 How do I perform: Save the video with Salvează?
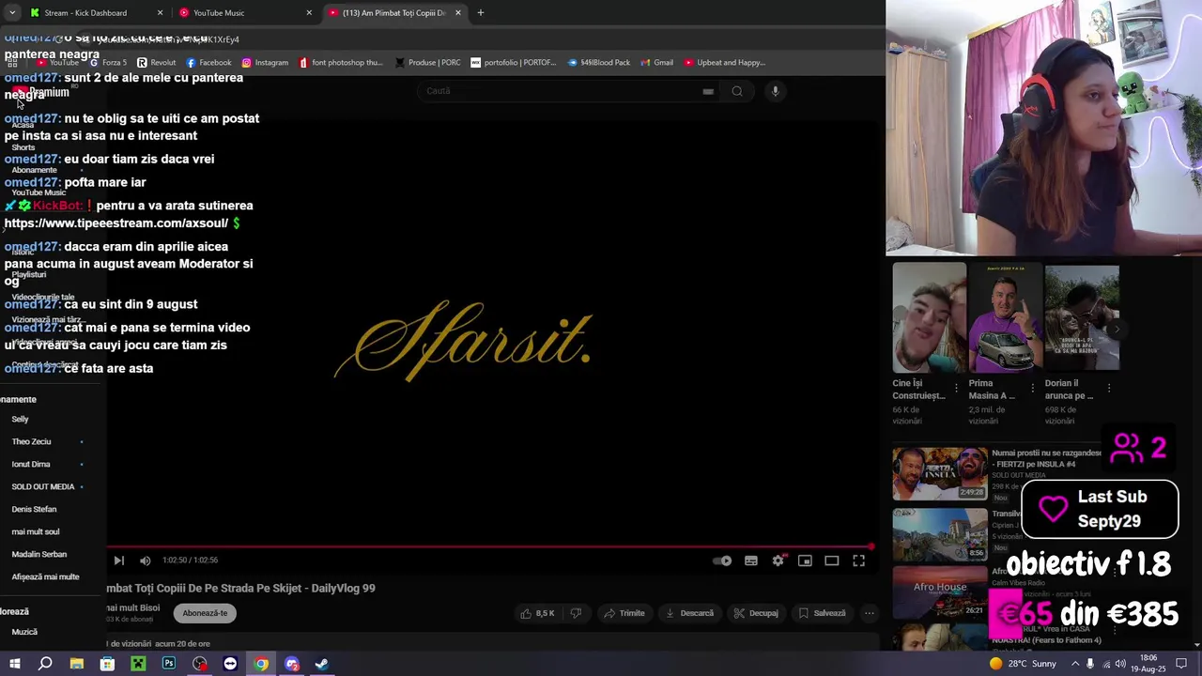coord(823,613)
